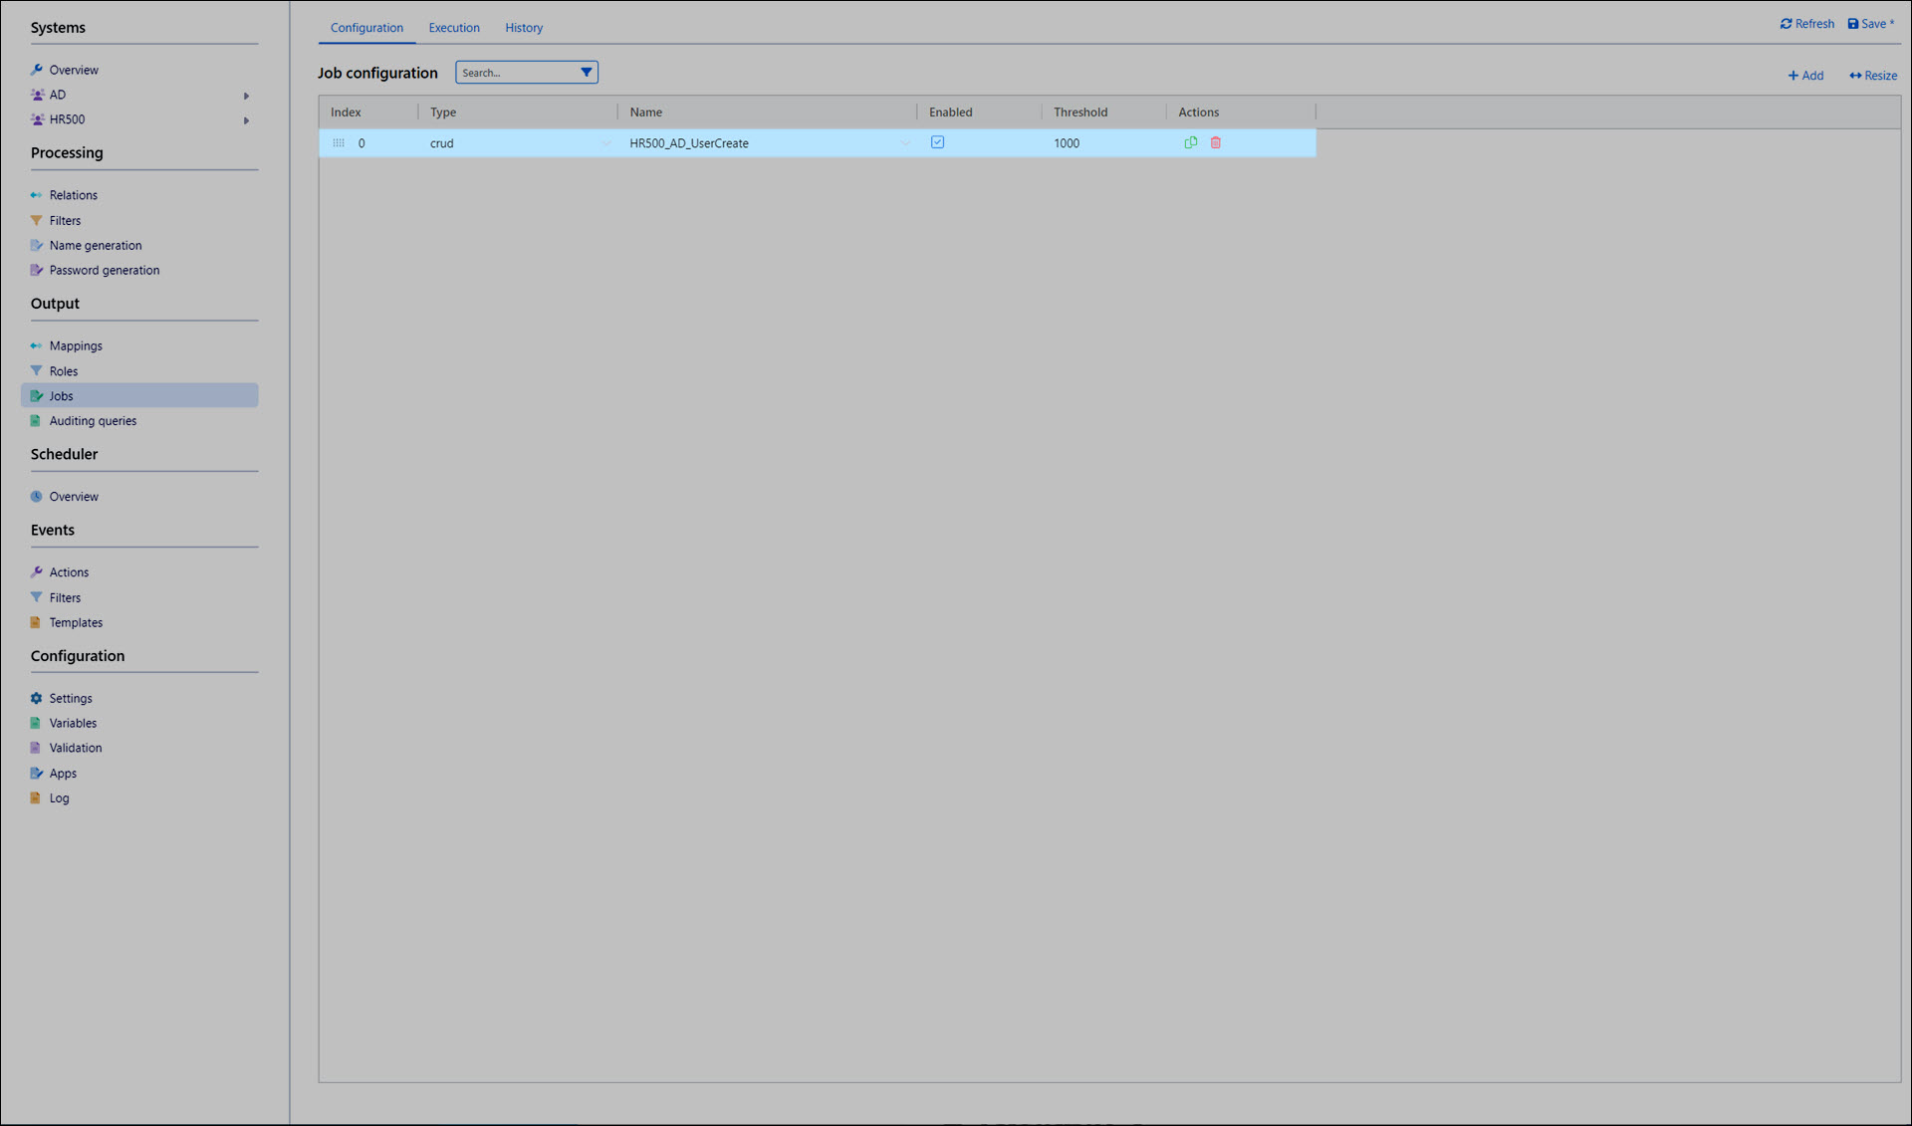
Task: Save the job configuration
Action: tap(1870, 24)
